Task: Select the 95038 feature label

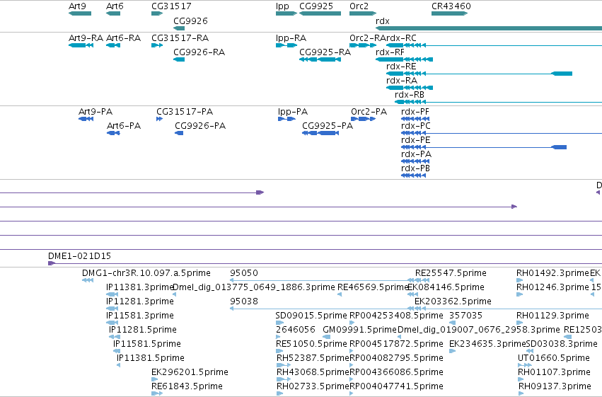Action: point(244,301)
